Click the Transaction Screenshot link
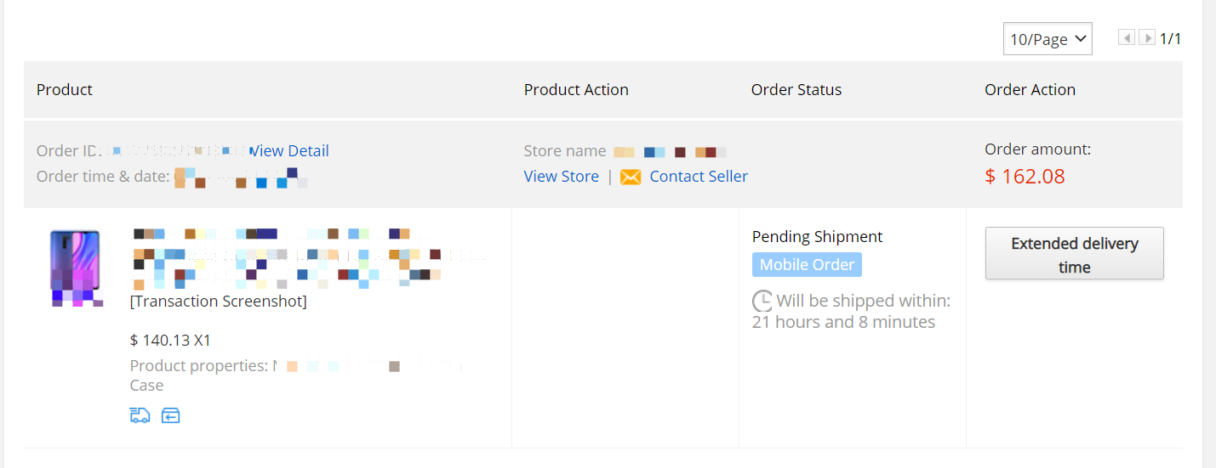The width and height of the screenshot is (1216, 468). (x=219, y=302)
